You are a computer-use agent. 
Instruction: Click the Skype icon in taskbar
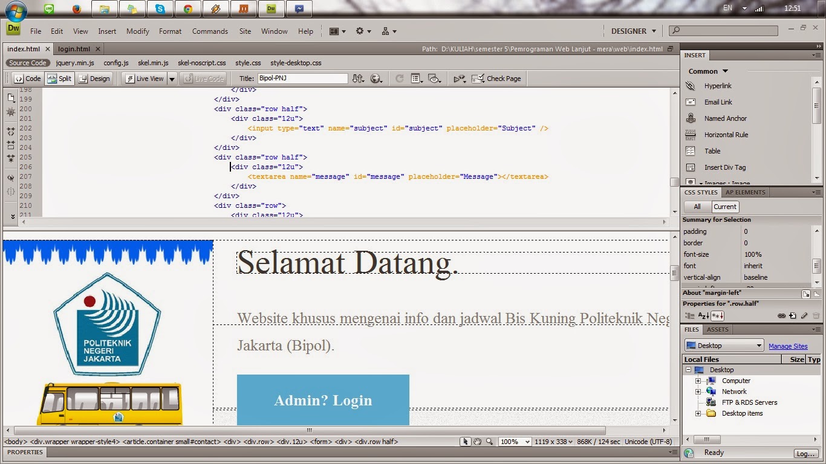tap(160, 9)
